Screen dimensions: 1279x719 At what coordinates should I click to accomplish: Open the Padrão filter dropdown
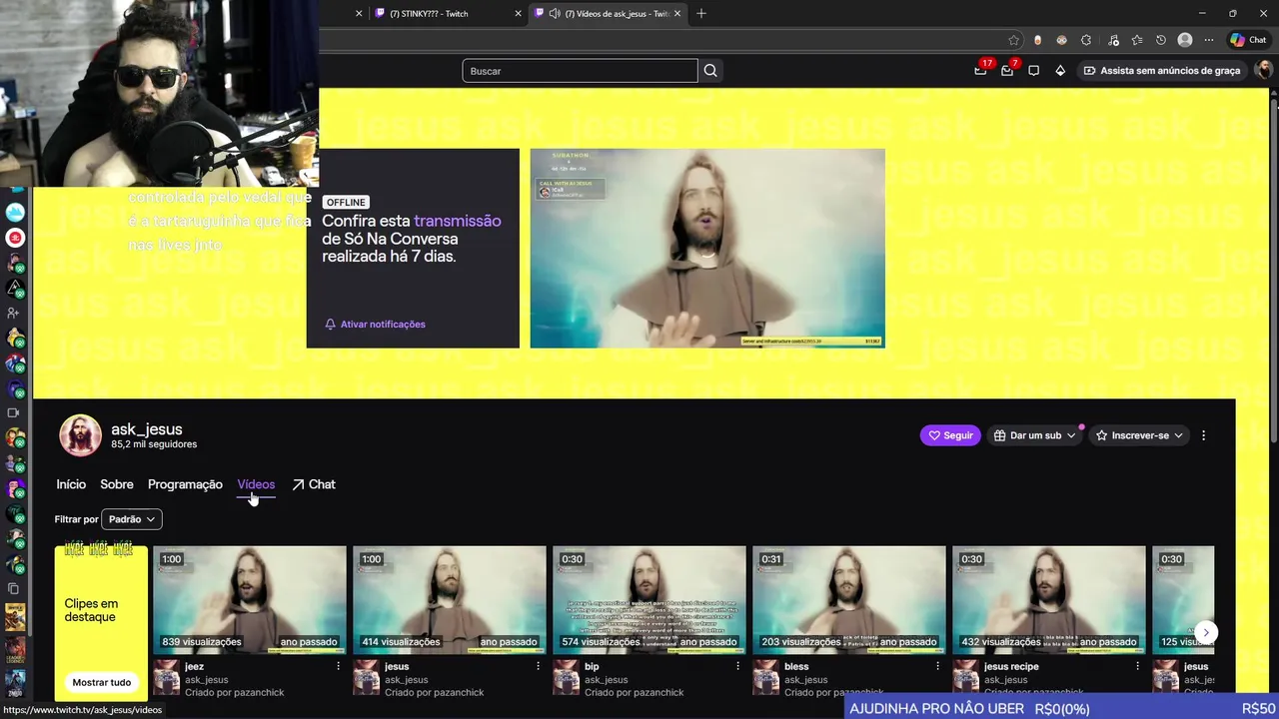click(132, 519)
